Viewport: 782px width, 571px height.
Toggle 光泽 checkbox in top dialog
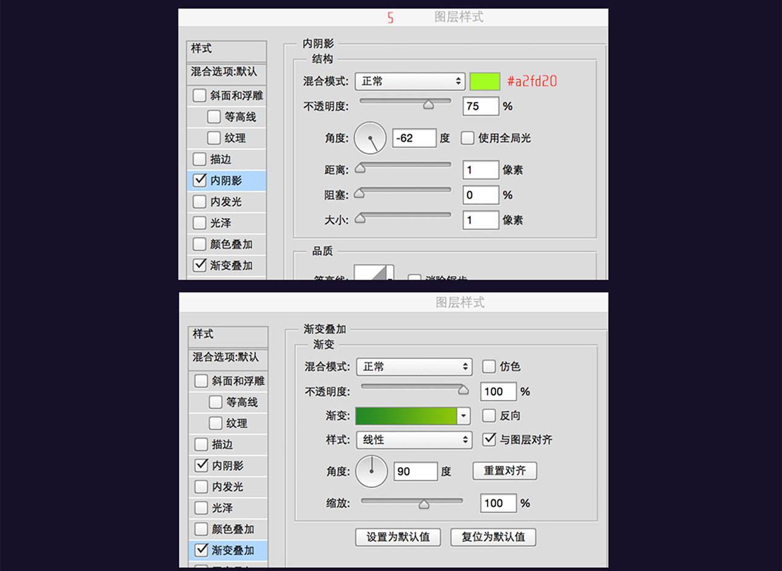[199, 223]
